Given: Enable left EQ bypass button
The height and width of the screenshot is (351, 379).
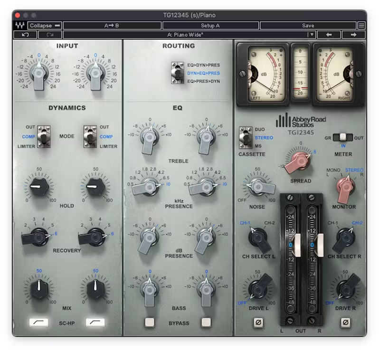Looking at the screenshot, I should [150, 322].
